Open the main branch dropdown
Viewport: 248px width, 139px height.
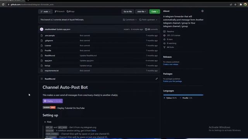click(45, 12)
